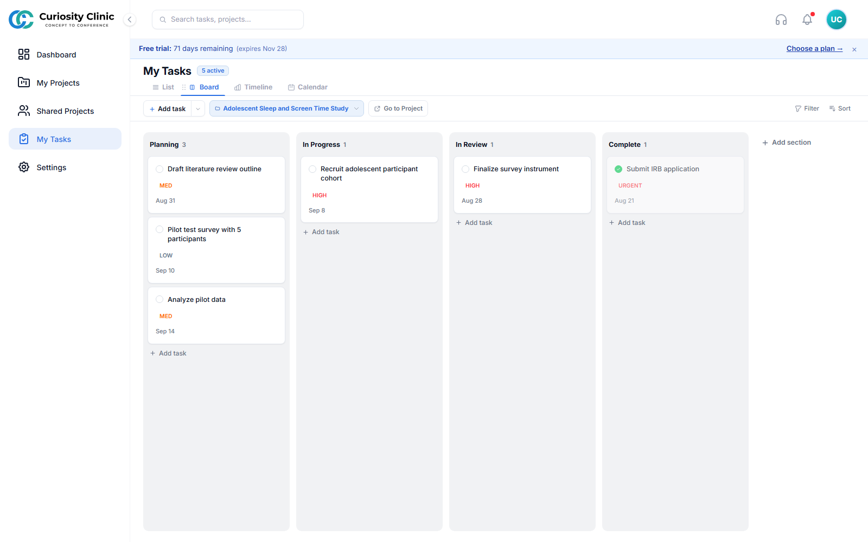
Task: Mark Finalize survey instrument complete
Action: coord(465,169)
